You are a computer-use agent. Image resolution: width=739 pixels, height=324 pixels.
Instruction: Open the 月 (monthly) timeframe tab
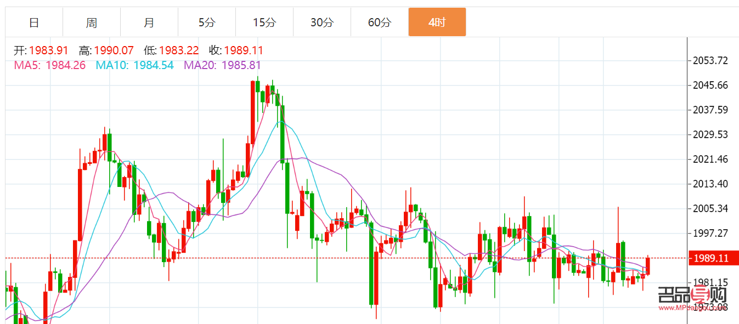pyautogui.click(x=149, y=22)
